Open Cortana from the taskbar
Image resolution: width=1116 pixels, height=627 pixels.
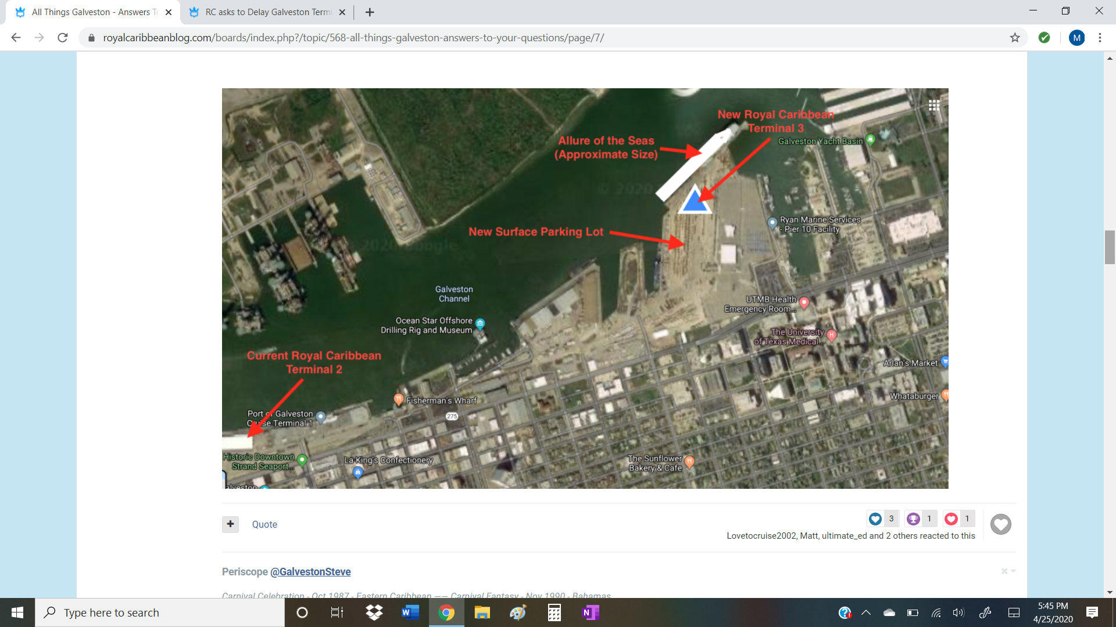click(302, 612)
